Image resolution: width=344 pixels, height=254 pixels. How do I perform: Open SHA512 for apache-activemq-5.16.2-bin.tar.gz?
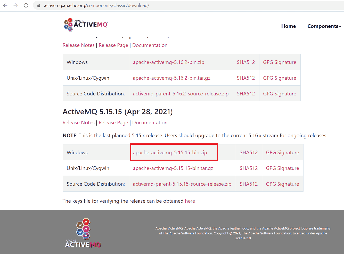tap(246, 78)
